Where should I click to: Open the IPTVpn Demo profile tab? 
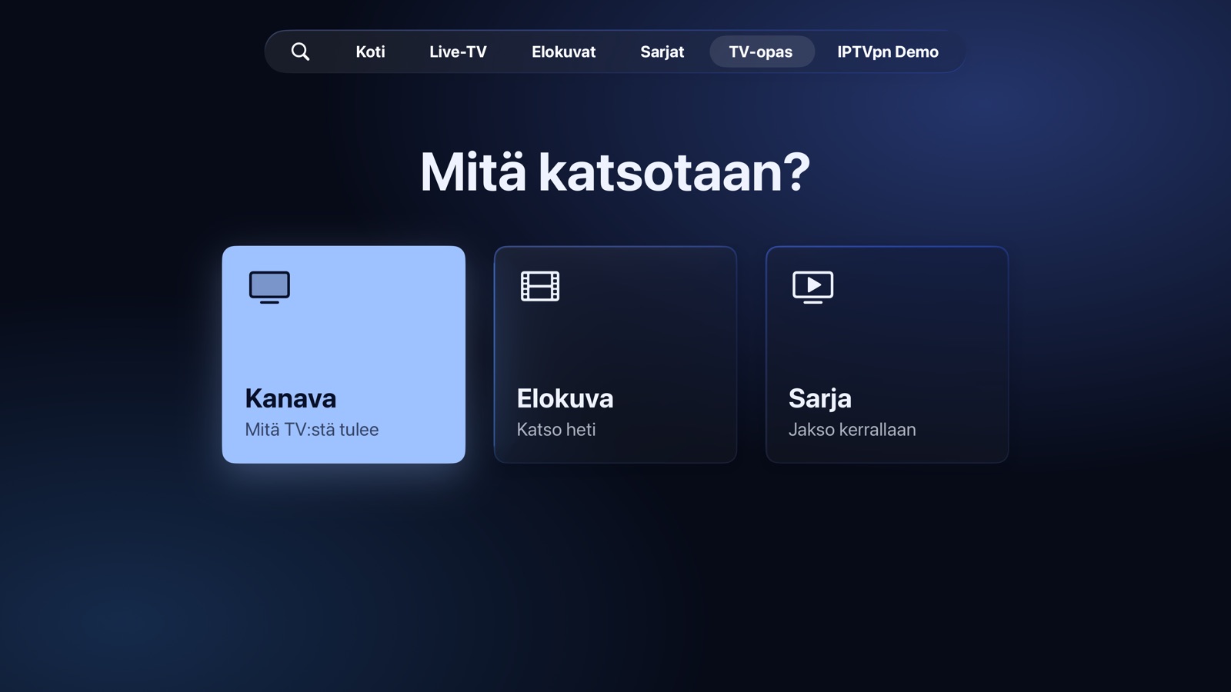tap(888, 52)
